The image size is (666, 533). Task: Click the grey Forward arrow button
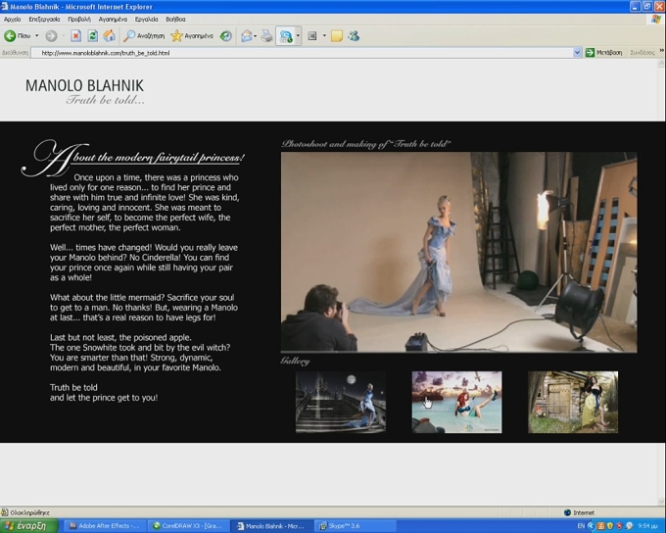click(x=51, y=36)
